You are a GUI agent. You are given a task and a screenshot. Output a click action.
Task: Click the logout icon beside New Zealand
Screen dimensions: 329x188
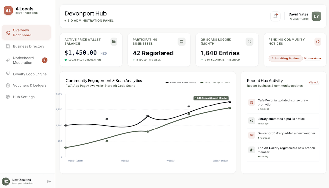pyautogui.click(x=49, y=181)
